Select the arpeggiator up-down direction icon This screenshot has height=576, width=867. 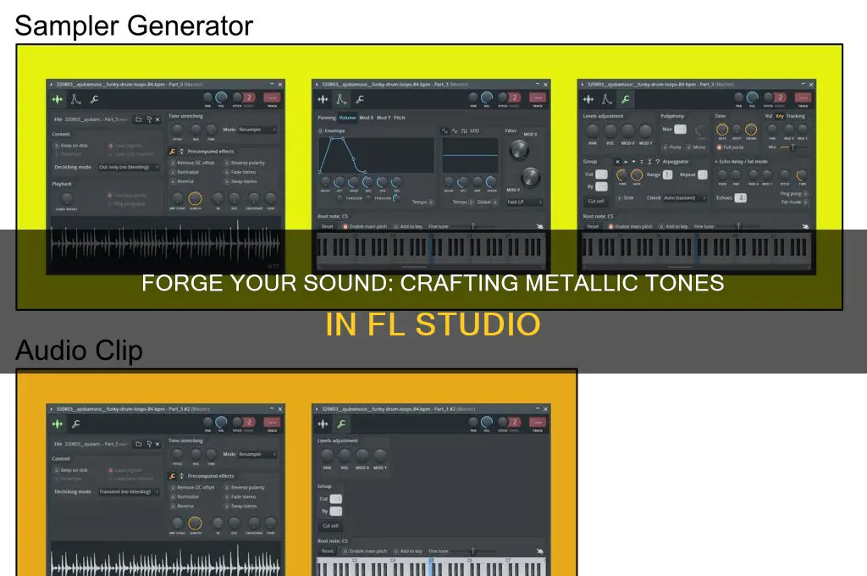coord(642,162)
